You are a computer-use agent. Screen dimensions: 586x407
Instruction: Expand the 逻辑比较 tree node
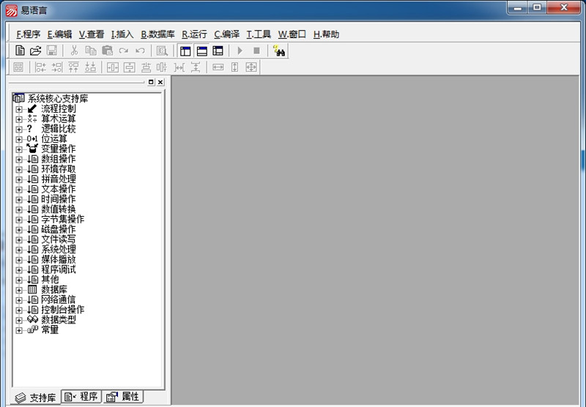19,130
